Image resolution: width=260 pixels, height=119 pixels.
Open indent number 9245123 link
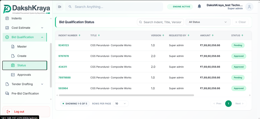63,45
